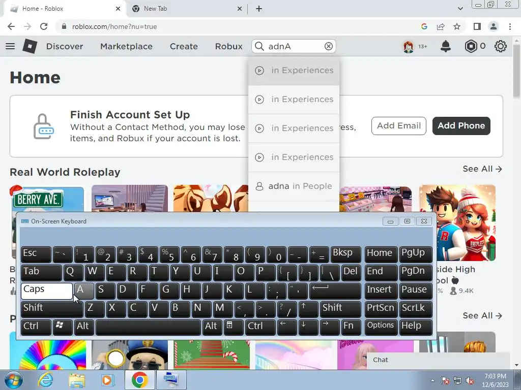Open the Discover page
Screen dimensions: 521x390
point(65,46)
